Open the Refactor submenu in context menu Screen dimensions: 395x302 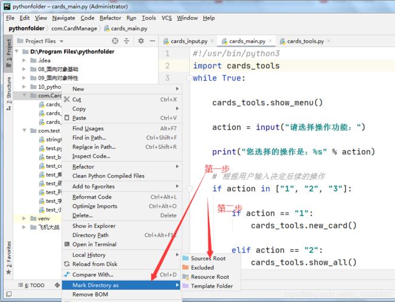point(122,166)
